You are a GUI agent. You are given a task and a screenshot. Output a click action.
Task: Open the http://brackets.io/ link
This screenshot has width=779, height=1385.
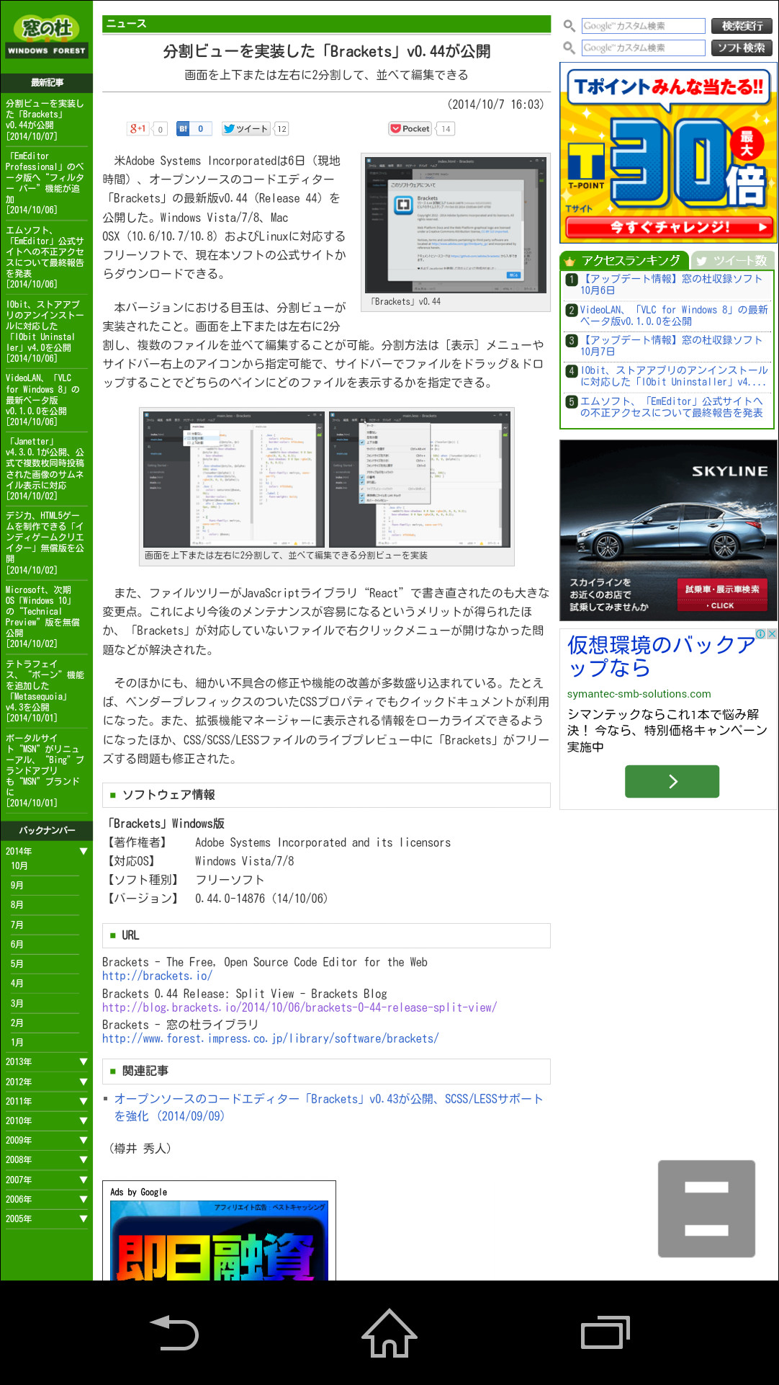[157, 976]
